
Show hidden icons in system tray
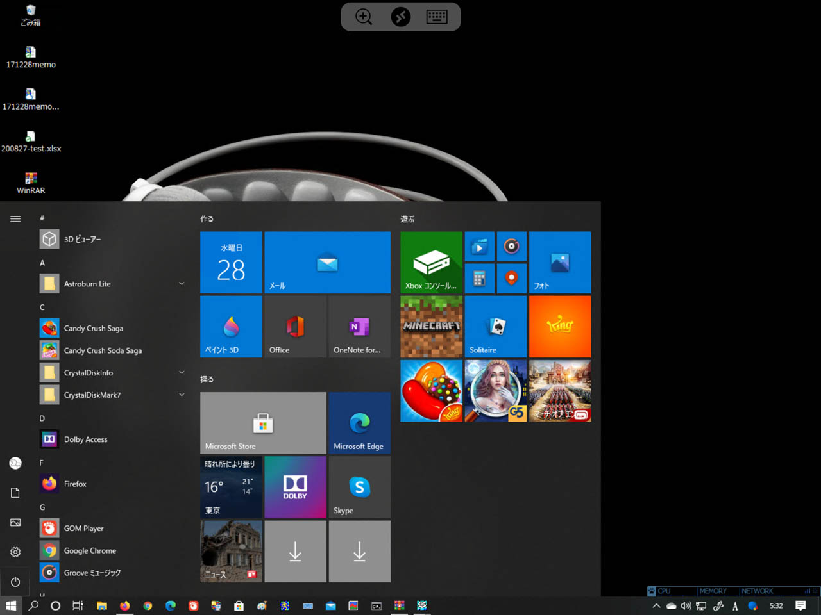tap(656, 605)
